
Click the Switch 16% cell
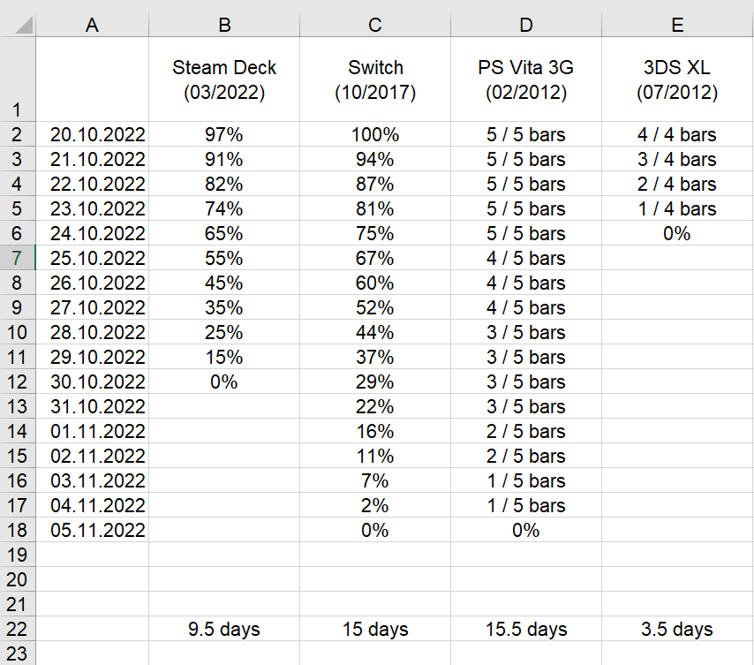[x=375, y=431]
